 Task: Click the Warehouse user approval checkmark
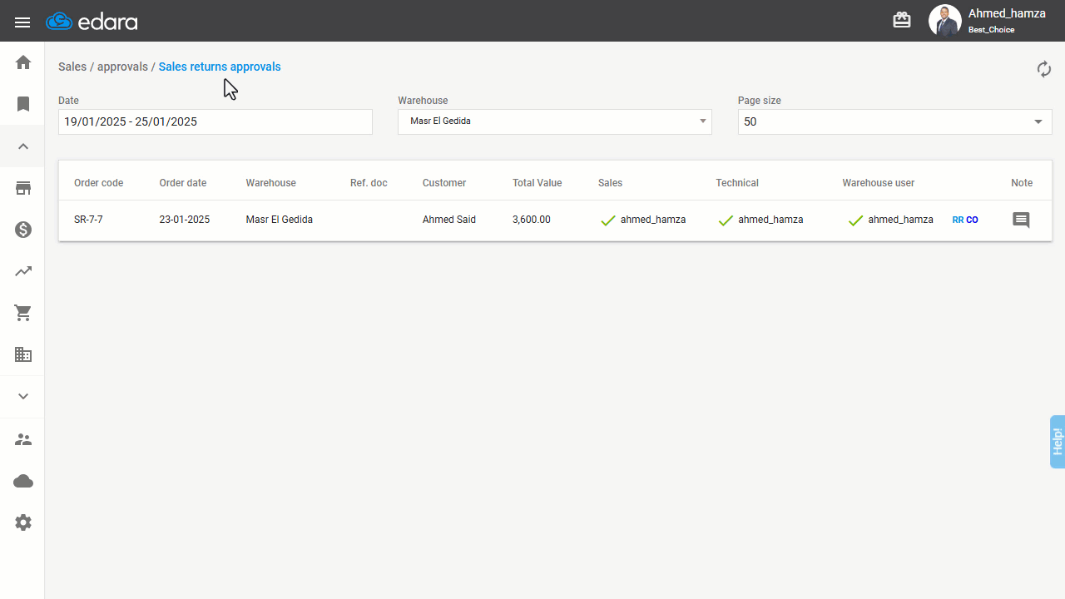point(855,220)
